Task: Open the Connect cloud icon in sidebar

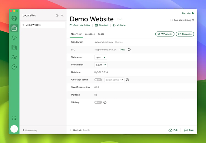Action: (x=14, y=38)
